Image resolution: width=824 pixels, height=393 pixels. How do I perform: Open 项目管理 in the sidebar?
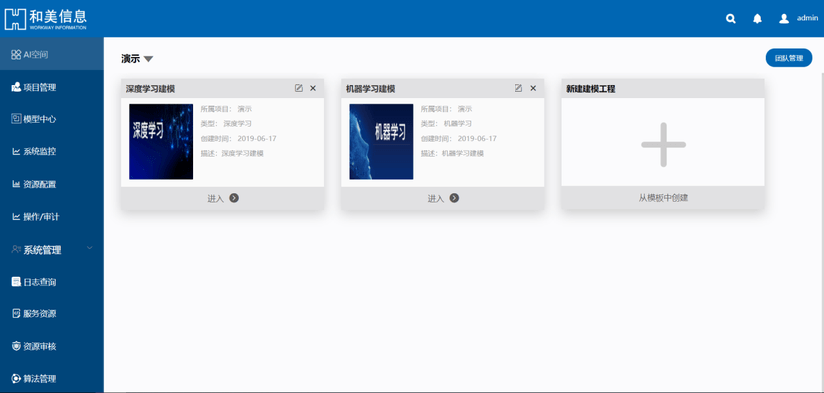point(34,88)
